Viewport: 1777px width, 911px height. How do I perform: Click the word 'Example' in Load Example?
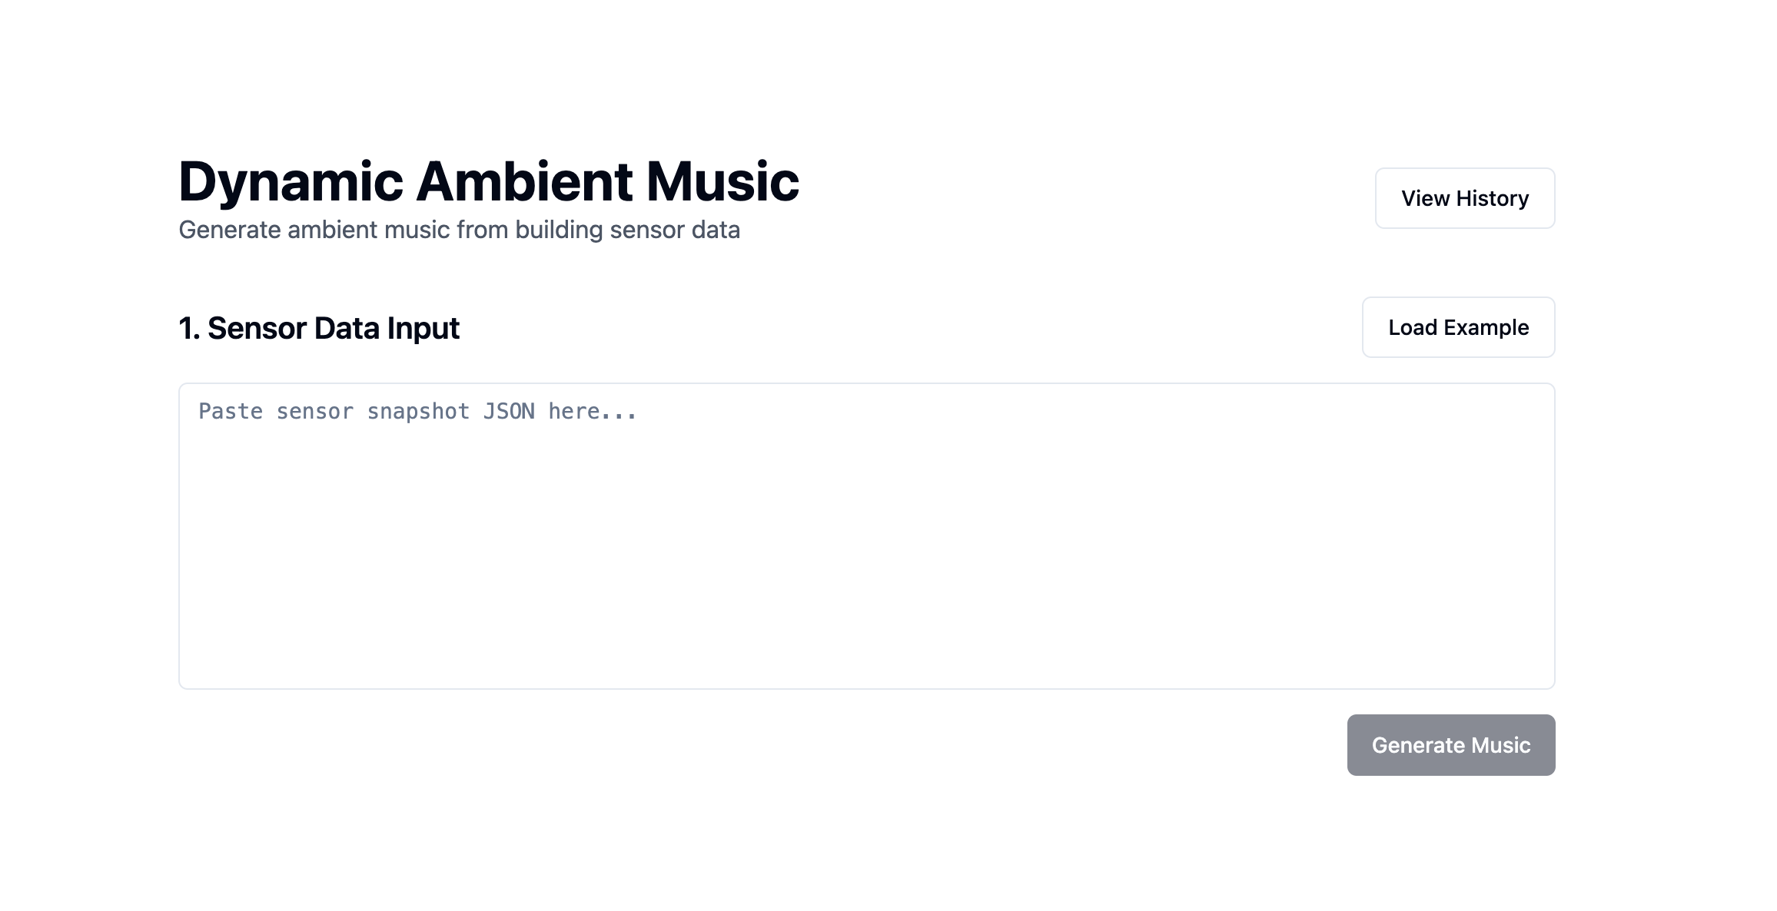[1486, 328]
